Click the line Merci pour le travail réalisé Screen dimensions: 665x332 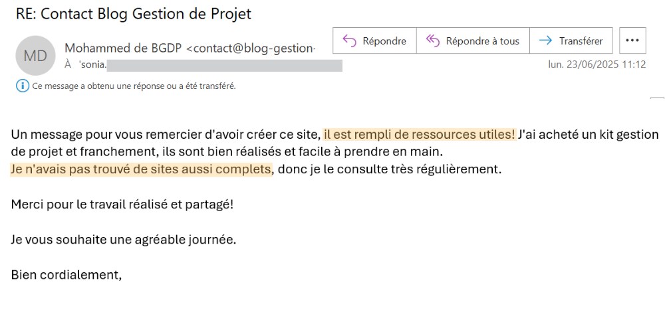(122, 205)
